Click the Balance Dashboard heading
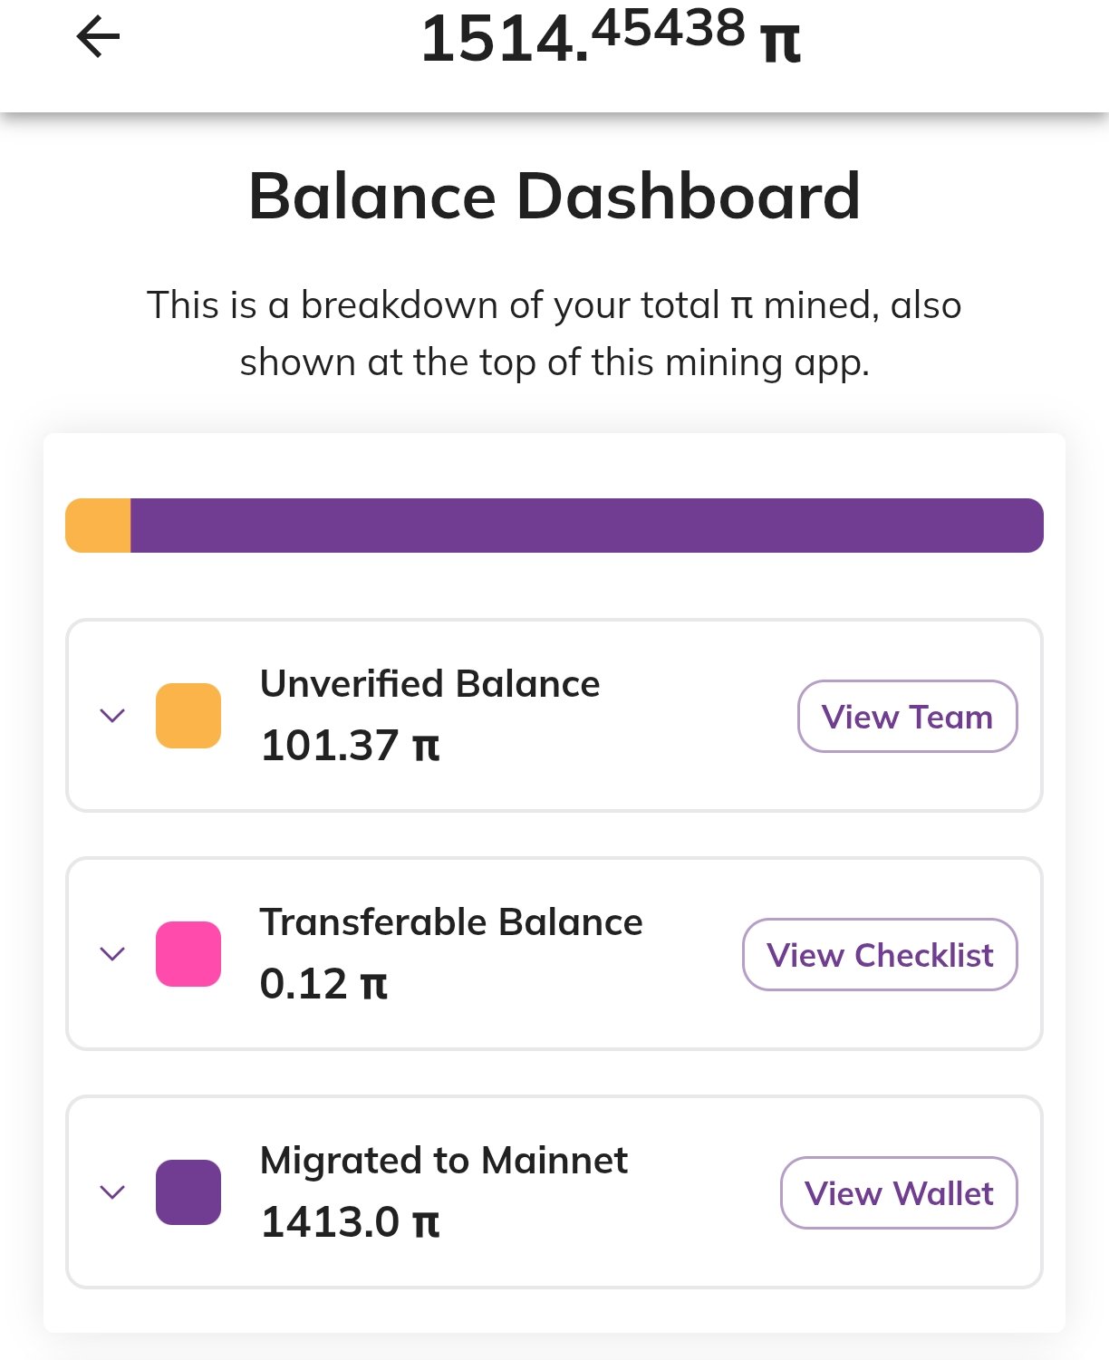 pyautogui.click(x=554, y=196)
